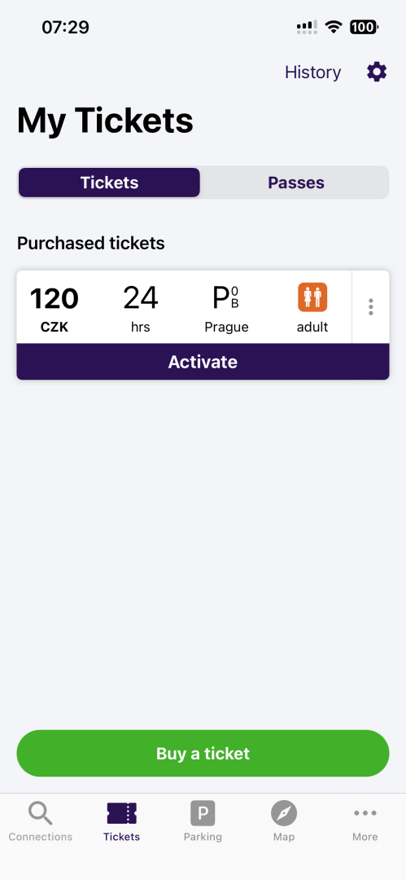Image resolution: width=406 pixels, height=880 pixels.
Task: Tap the P0B Prague zone symbol
Action: point(226,298)
